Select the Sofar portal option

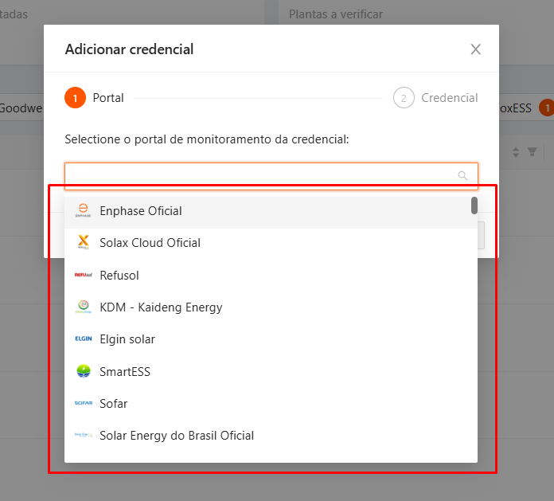(x=114, y=404)
